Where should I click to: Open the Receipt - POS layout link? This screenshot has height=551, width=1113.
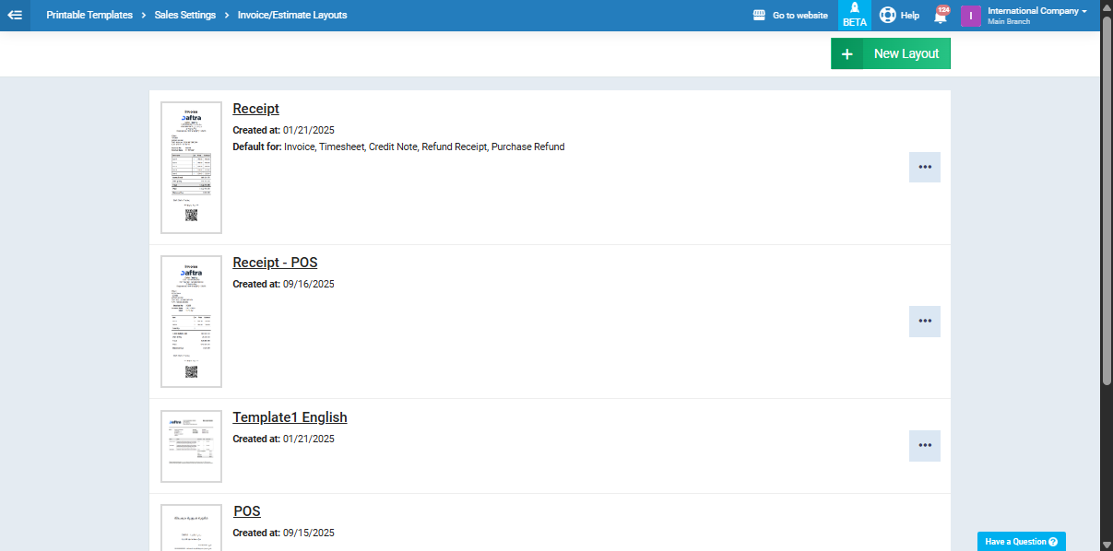(275, 263)
